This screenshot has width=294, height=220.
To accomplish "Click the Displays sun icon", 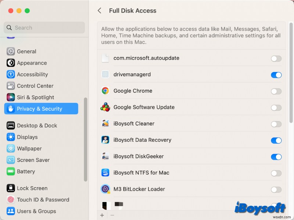I will (x=11, y=137).
